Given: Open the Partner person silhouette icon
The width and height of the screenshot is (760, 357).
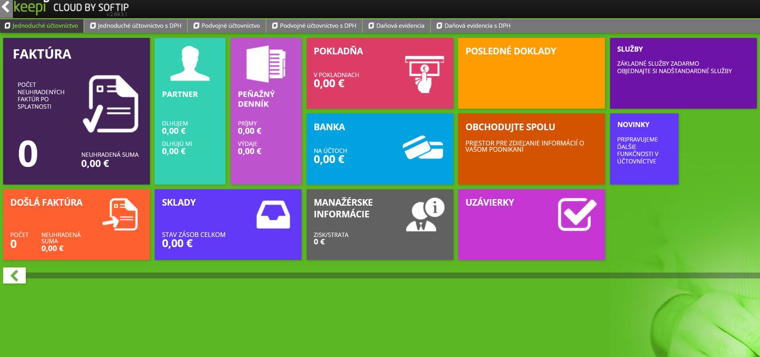Looking at the screenshot, I should click(190, 64).
